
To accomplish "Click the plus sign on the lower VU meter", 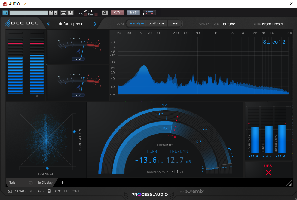I will coord(104,76).
